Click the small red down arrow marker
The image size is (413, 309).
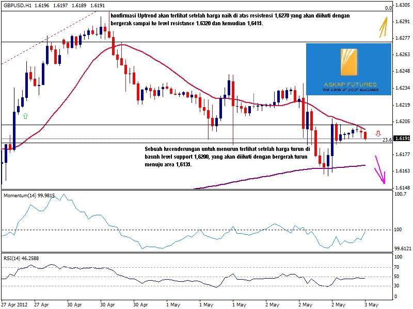click(x=377, y=133)
